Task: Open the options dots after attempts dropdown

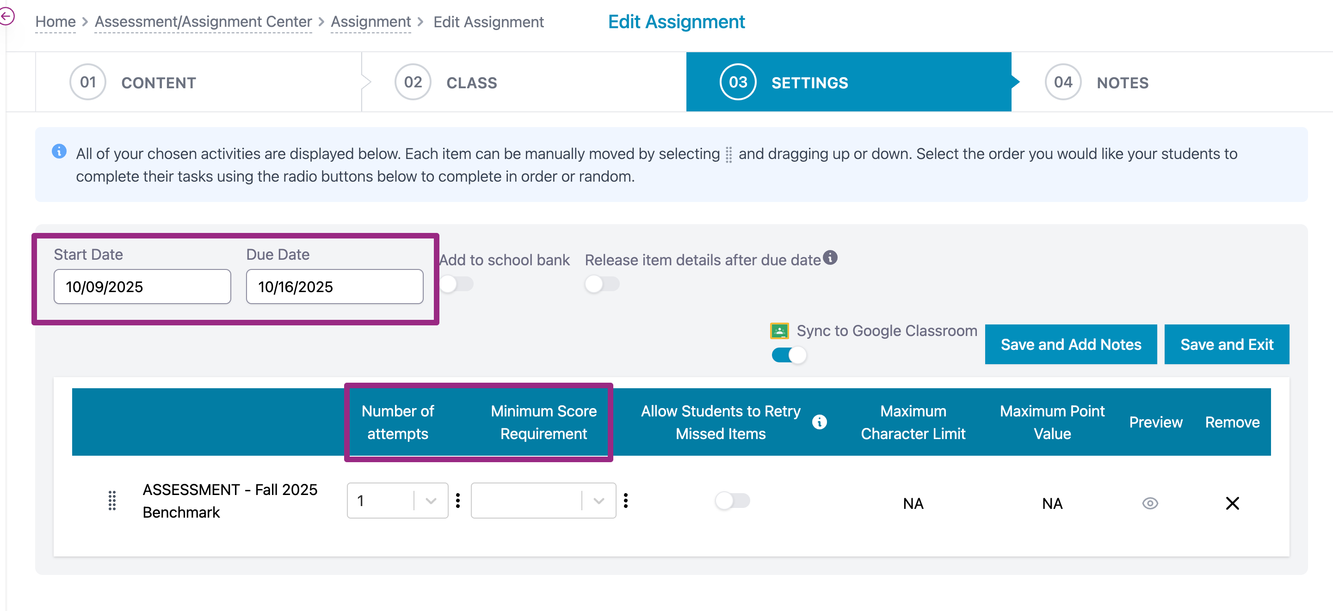Action: (x=458, y=501)
